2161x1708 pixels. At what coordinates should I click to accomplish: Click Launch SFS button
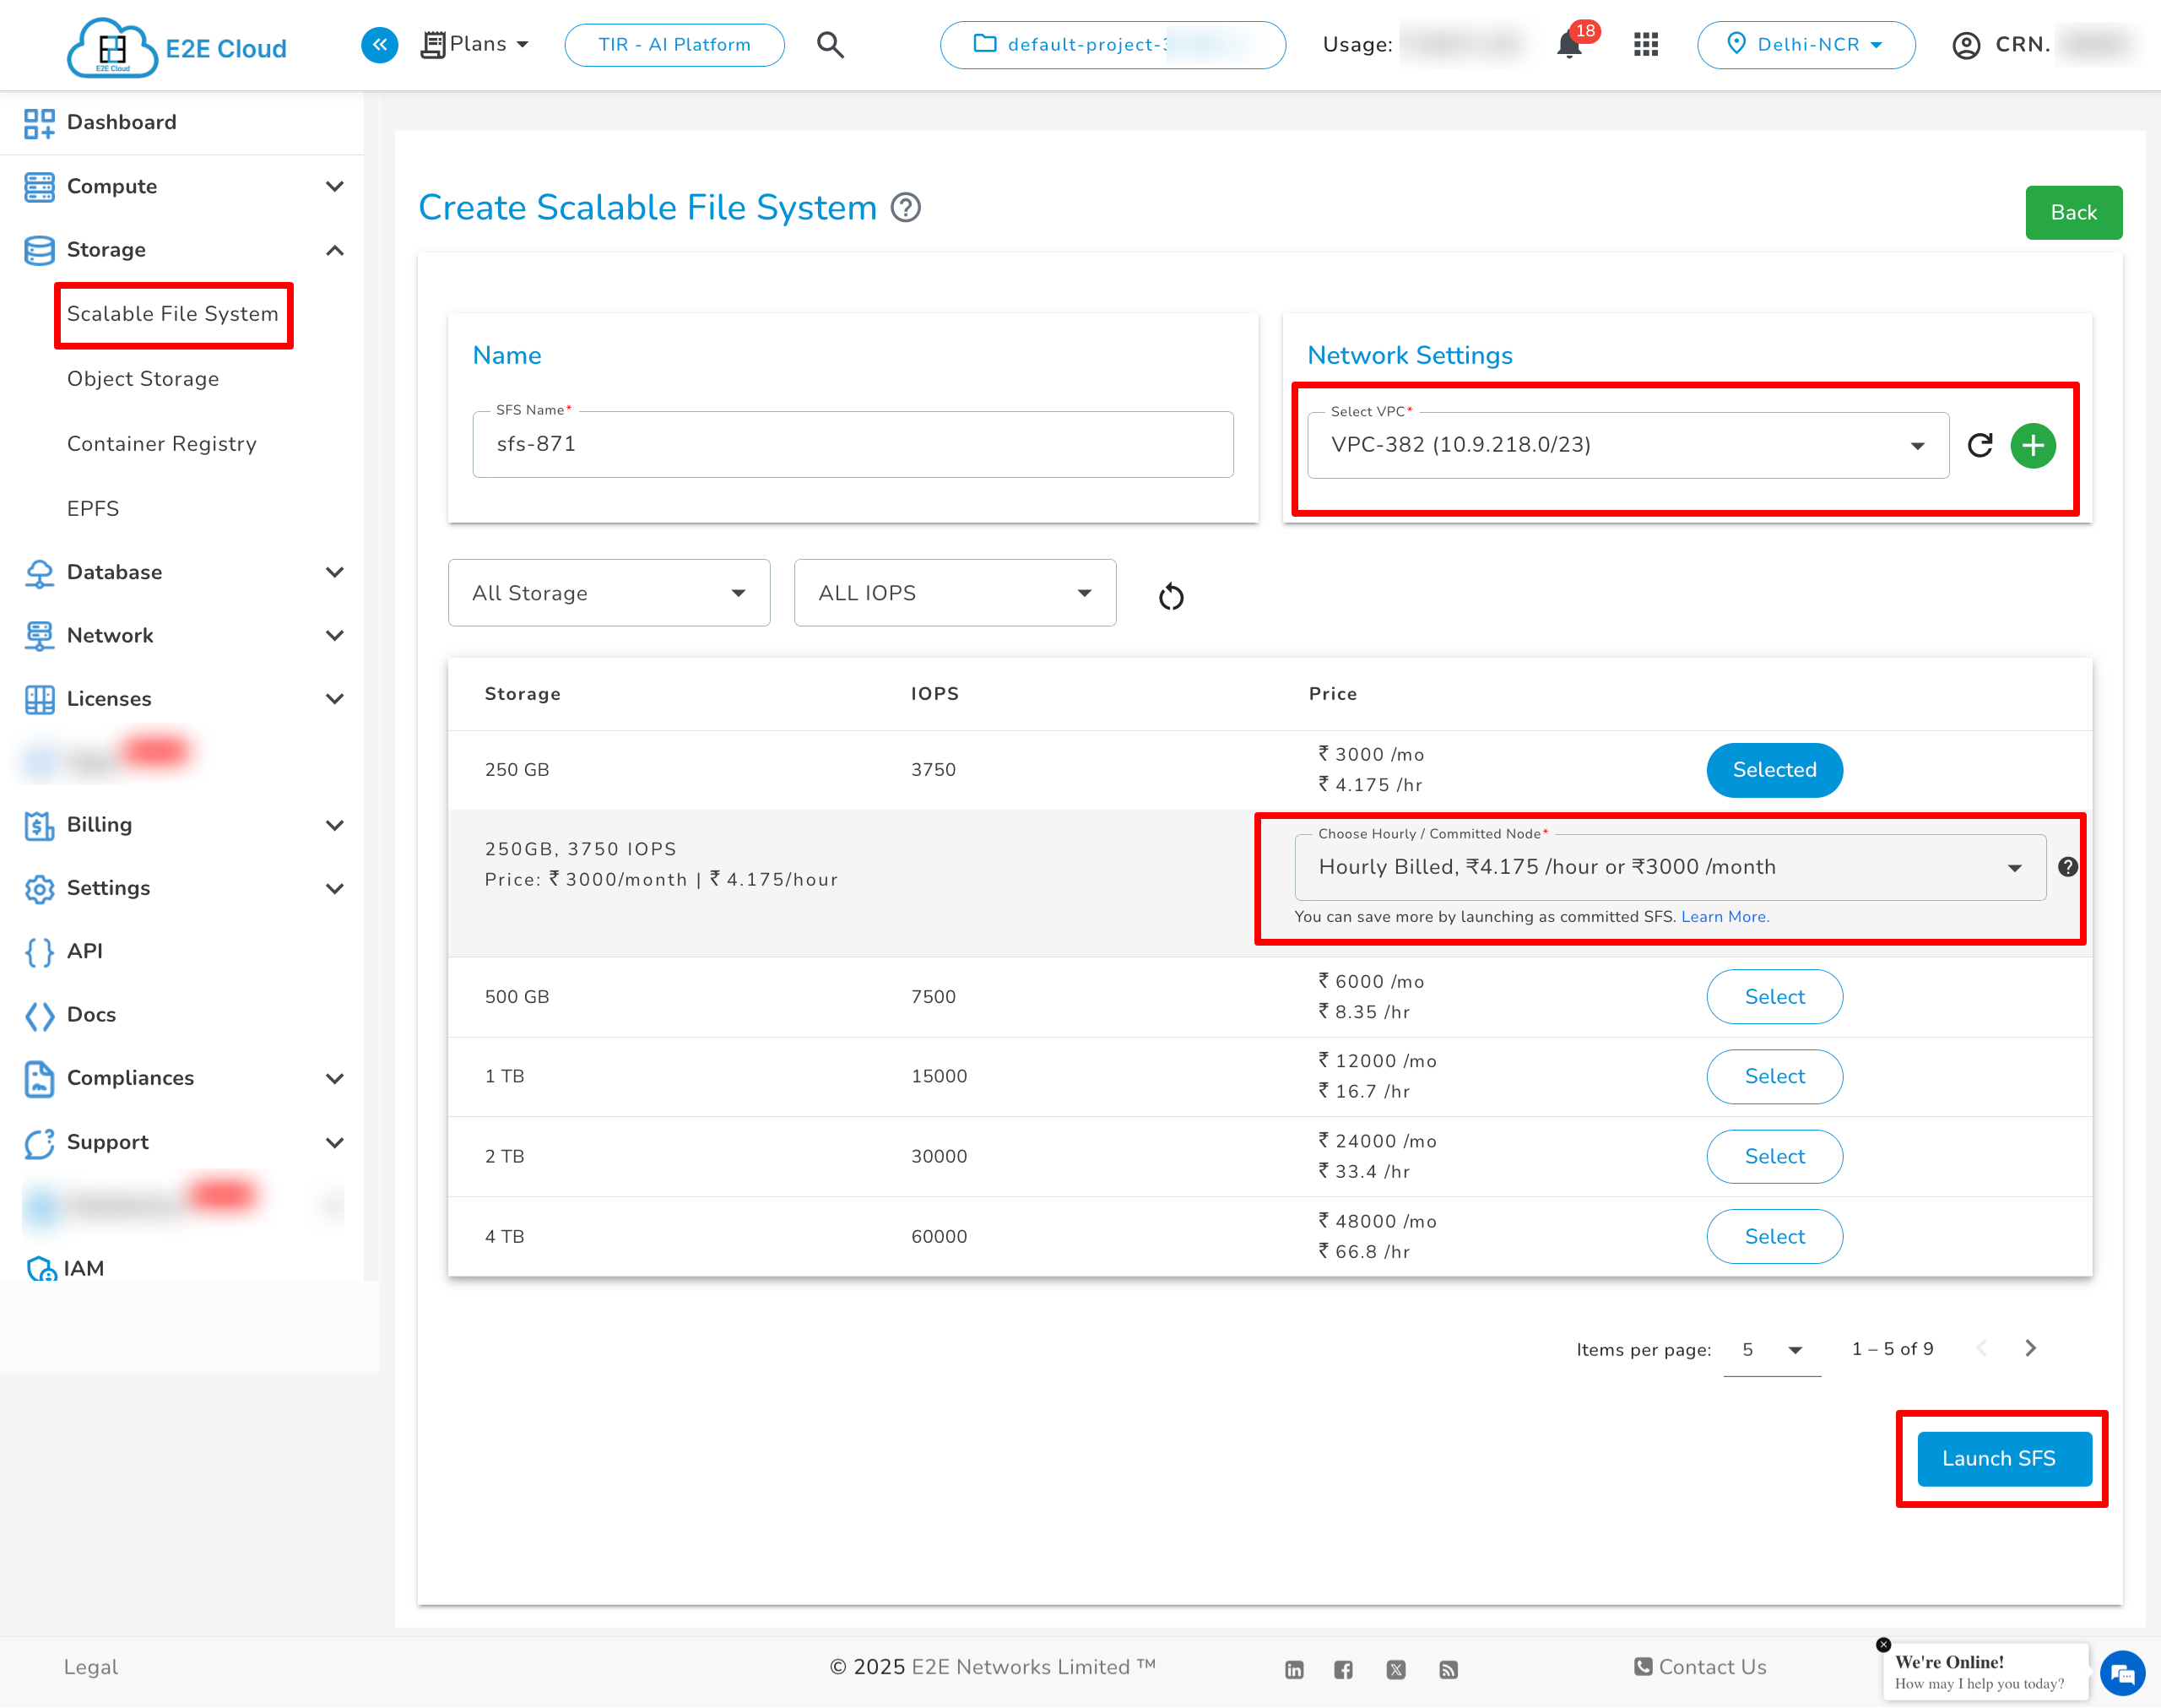click(2003, 1459)
